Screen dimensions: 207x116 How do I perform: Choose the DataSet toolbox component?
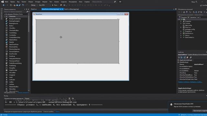pyautogui.click(x=12, y=42)
